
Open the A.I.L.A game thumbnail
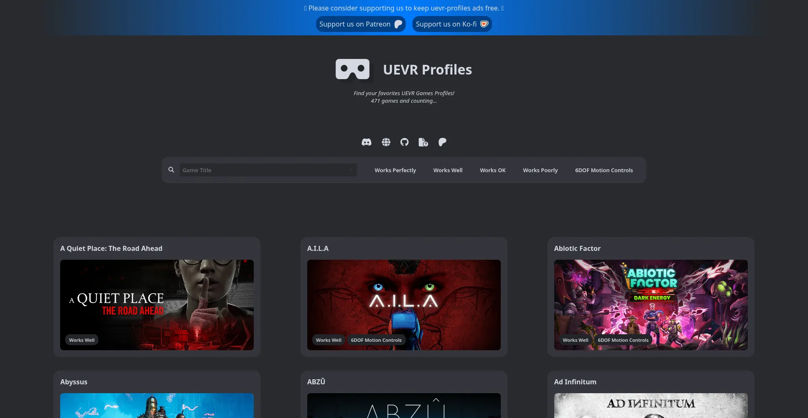click(x=404, y=305)
